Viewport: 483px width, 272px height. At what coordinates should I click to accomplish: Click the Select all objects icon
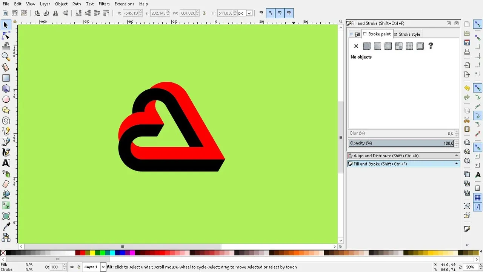(5, 13)
